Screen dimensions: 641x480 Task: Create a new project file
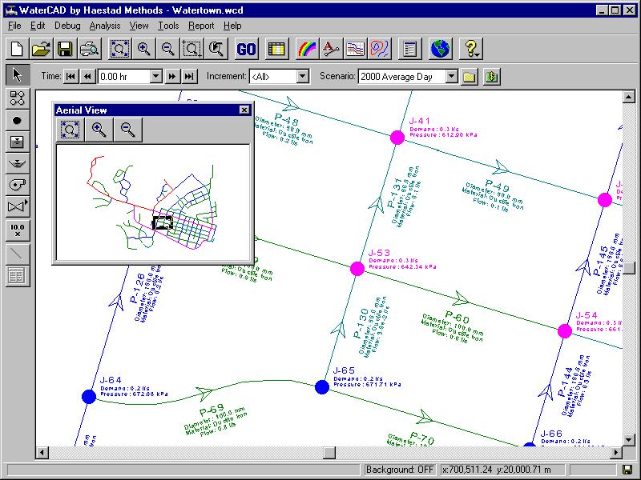click(x=17, y=49)
